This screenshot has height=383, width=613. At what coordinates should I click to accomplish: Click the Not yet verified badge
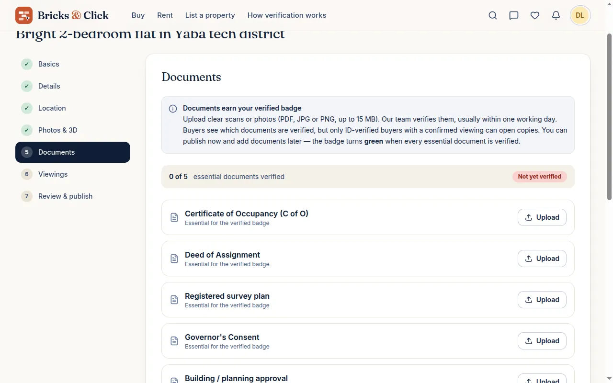point(540,177)
